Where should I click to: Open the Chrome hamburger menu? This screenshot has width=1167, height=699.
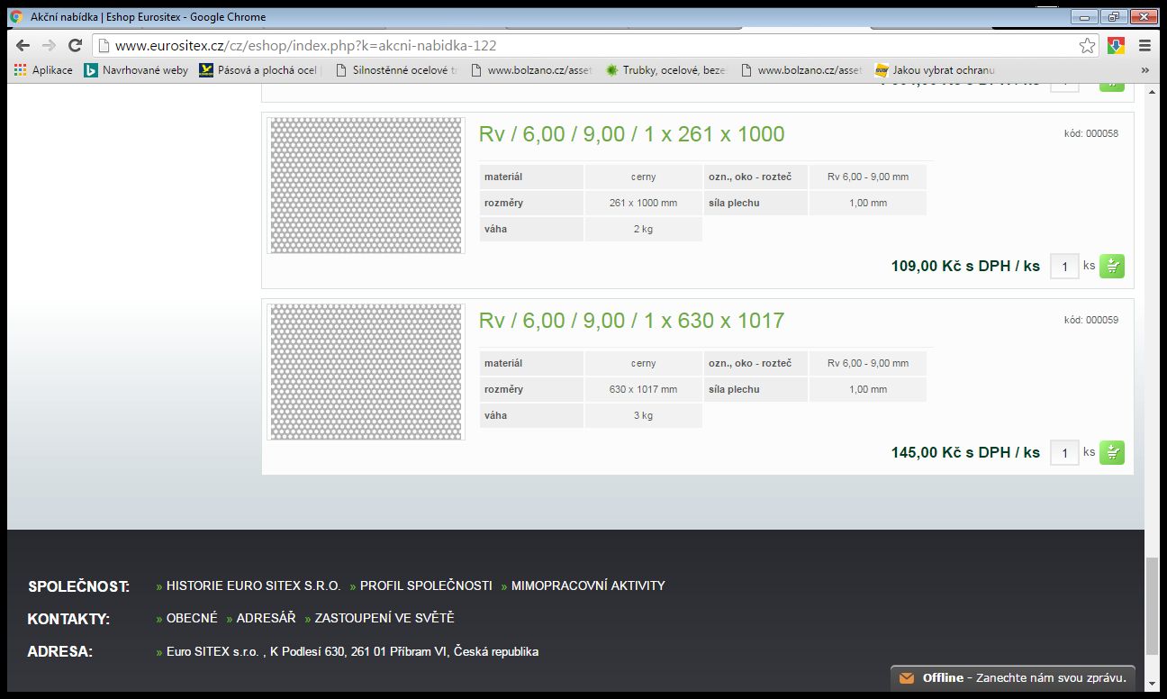point(1144,46)
